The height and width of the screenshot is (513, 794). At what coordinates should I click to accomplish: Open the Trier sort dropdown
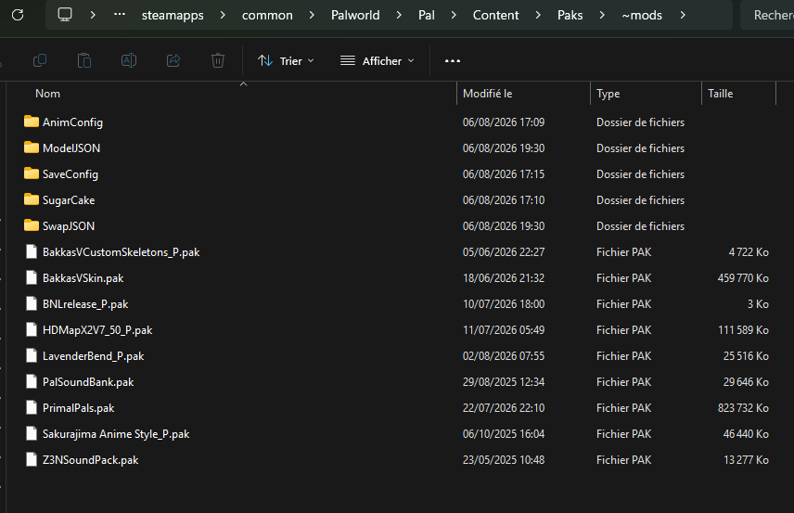point(286,61)
